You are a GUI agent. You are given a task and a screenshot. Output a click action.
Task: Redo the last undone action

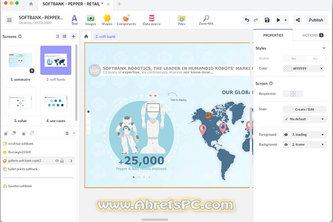[256, 20]
